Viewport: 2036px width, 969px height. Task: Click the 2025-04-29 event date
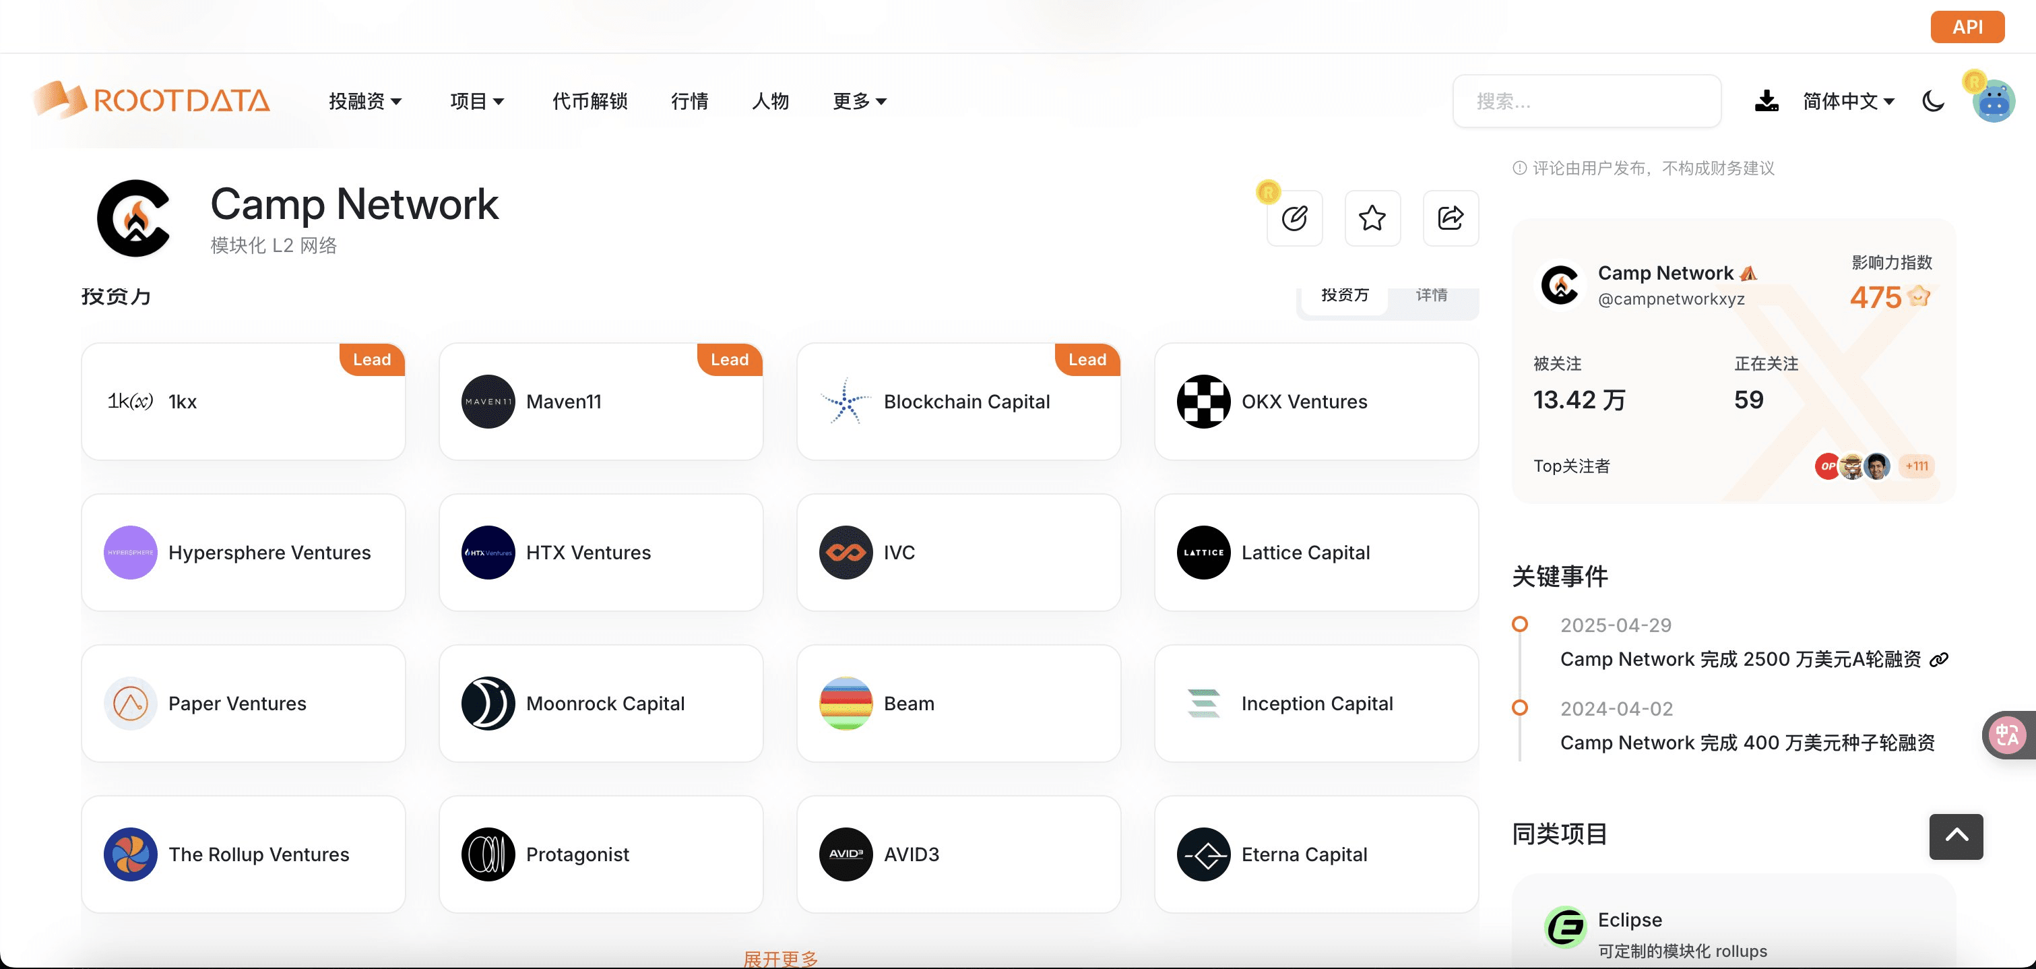click(1616, 625)
